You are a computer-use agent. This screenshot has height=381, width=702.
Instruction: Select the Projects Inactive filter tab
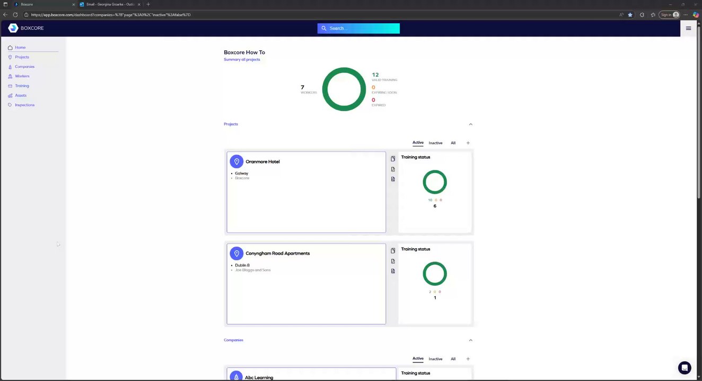pos(435,143)
